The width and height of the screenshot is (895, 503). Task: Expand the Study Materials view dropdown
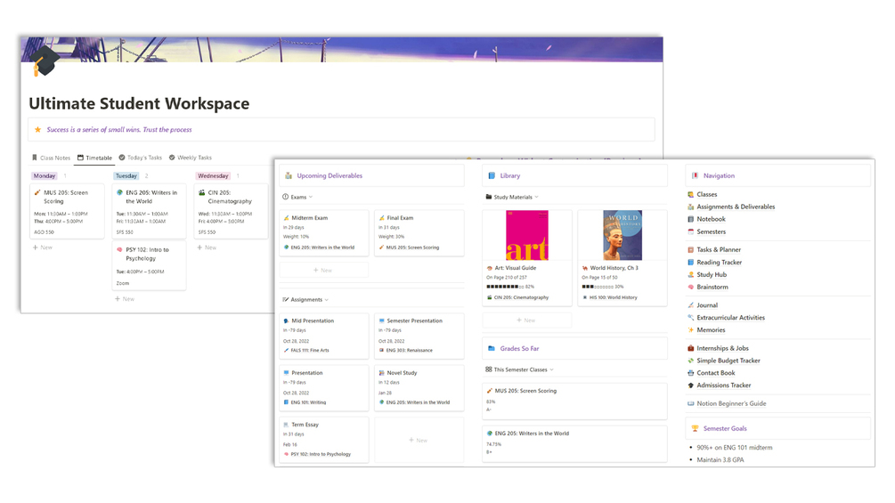(x=512, y=197)
